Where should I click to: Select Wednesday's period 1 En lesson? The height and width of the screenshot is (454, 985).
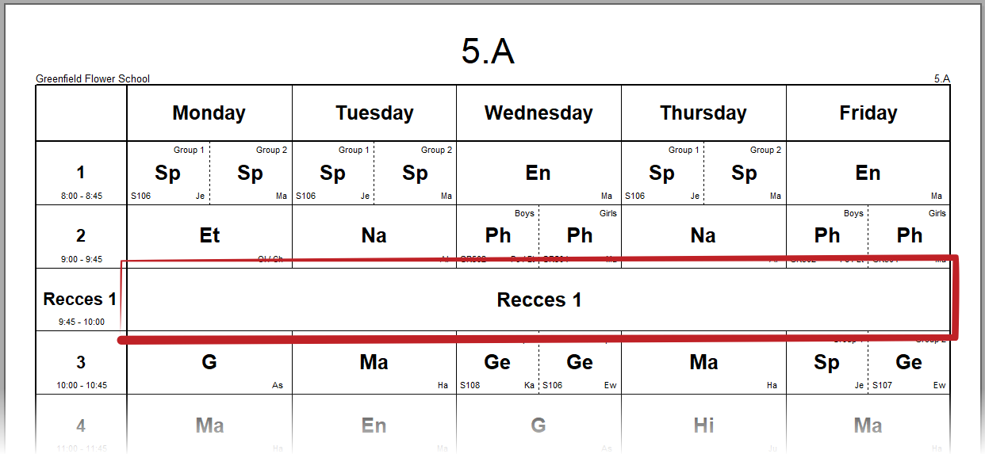tap(538, 174)
